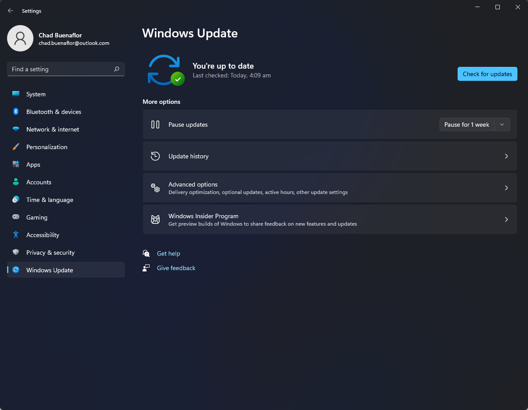Open Accessibility settings
Viewport: 528px width, 410px height.
point(66,235)
